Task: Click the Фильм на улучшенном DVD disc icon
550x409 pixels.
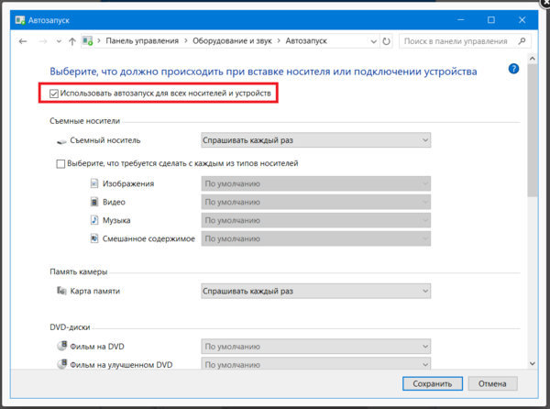Action: [61, 364]
